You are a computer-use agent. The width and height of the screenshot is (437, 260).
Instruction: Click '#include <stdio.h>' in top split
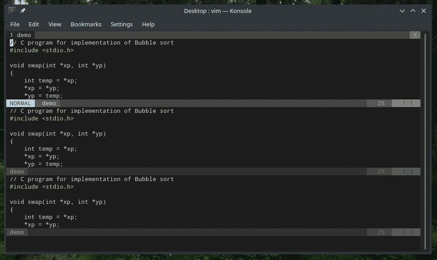(42, 50)
